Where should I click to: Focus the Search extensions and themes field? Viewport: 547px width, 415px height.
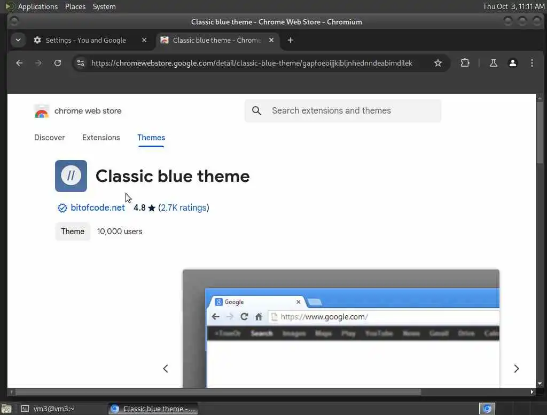pos(342,111)
